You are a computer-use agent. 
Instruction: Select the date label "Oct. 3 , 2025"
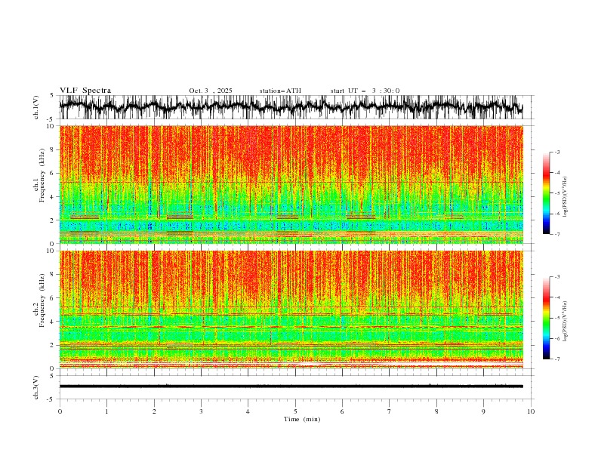pyautogui.click(x=211, y=91)
